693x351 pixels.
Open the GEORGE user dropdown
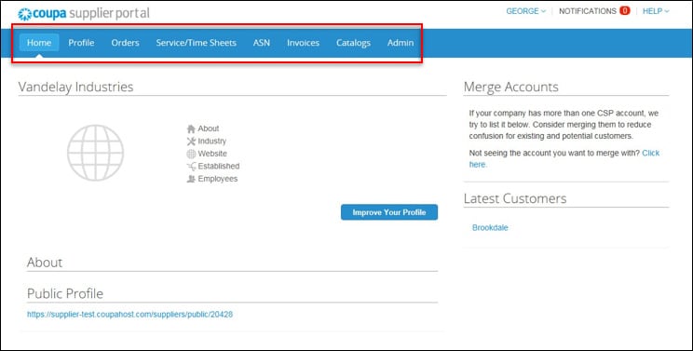pyautogui.click(x=525, y=11)
